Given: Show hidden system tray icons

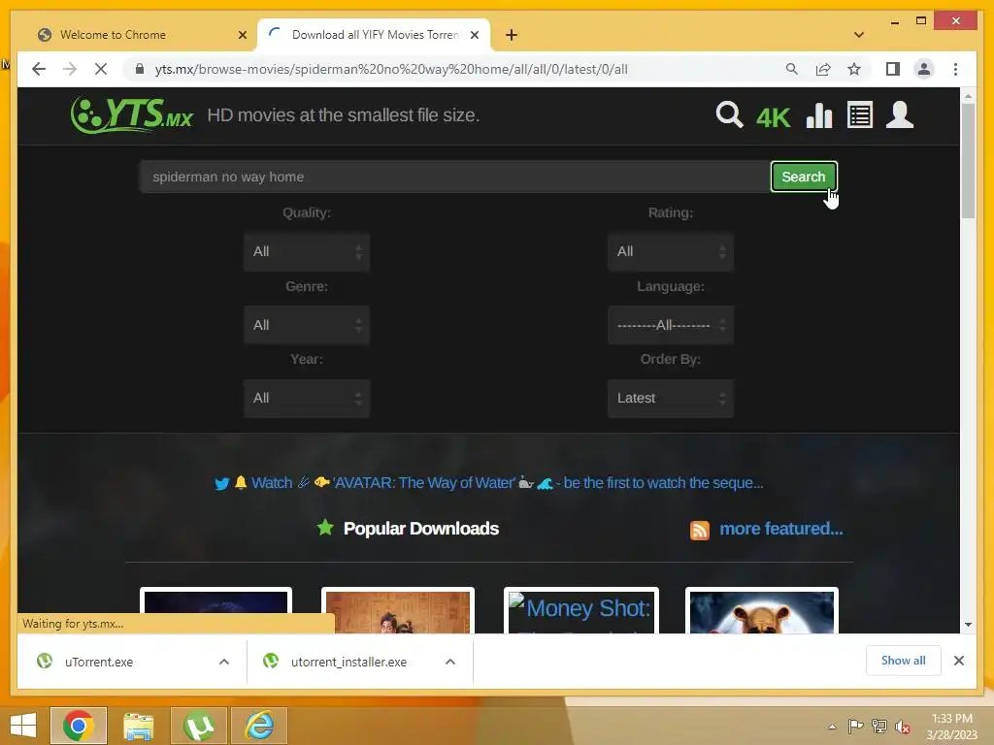Looking at the screenshot, I should [832, 727].
